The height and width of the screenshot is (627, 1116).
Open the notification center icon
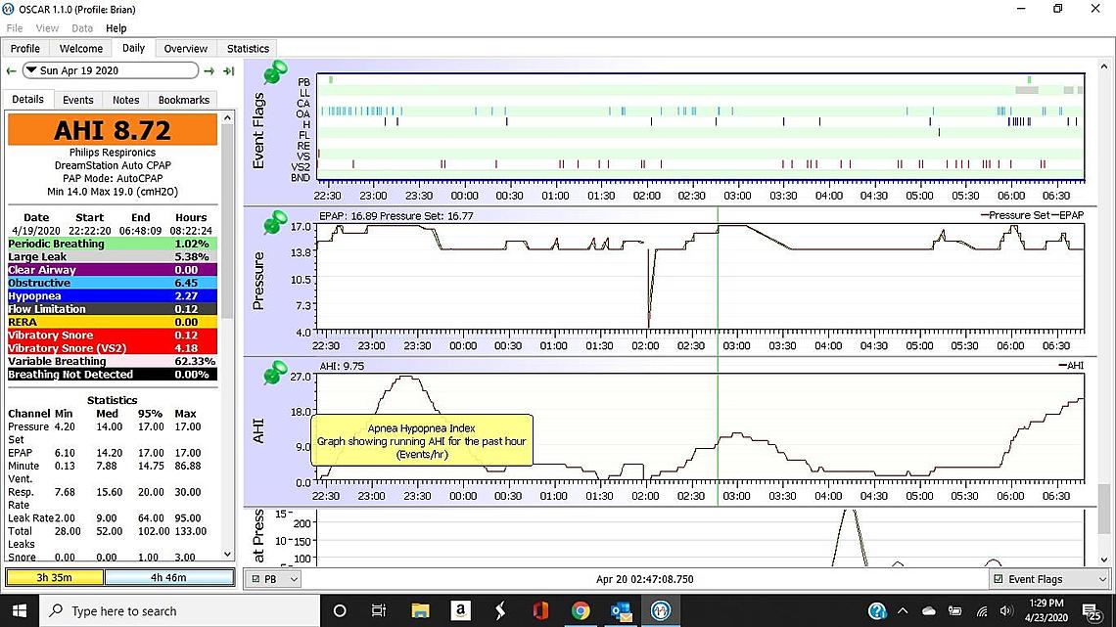[x=1092, y=610]
